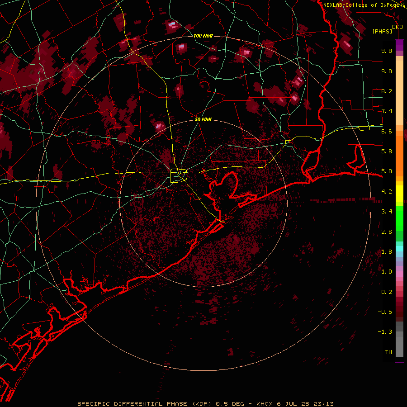Pick the yellow segment of the color bar

point(399,194)
